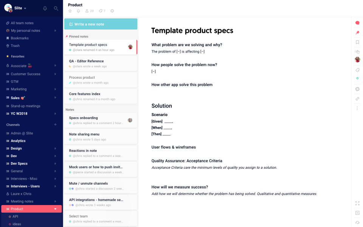This screenshot has height=227, width=363.
Task: Enter fullscreen with expand arrows icon
Action: tap(357, 203)
